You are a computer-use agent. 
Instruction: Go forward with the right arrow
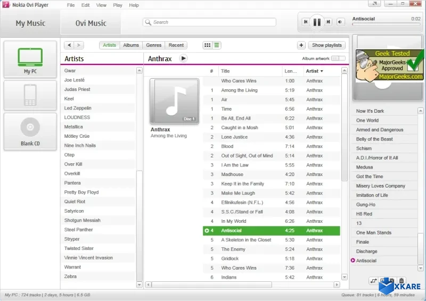79,45
